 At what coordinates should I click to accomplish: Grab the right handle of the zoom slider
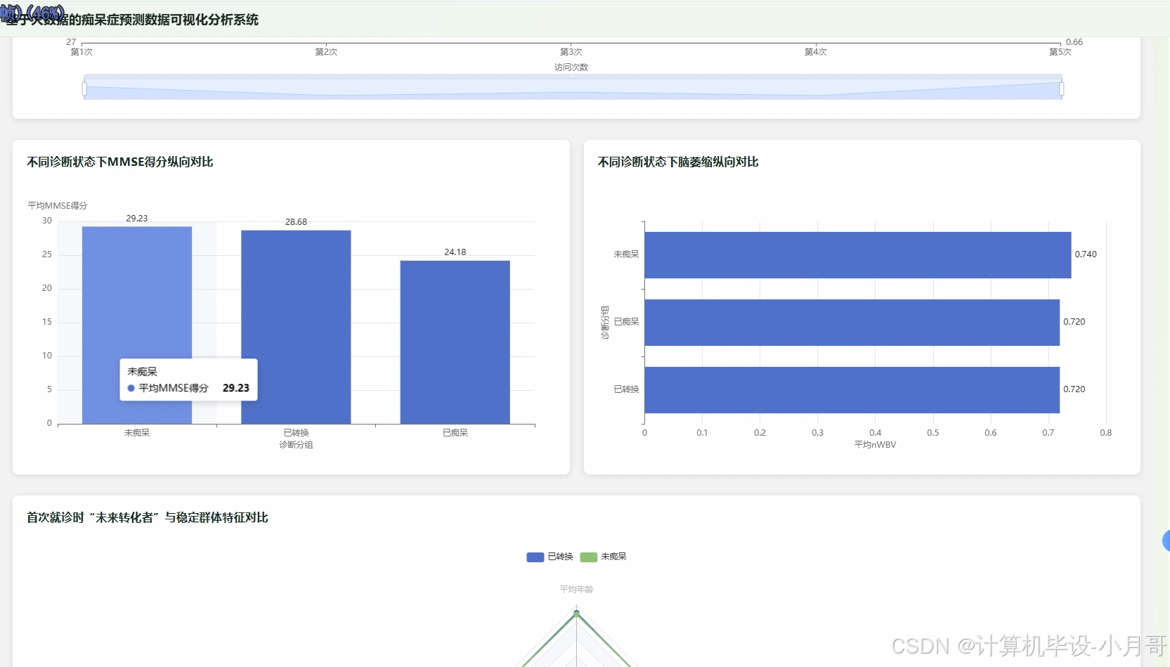[1061, 89]
